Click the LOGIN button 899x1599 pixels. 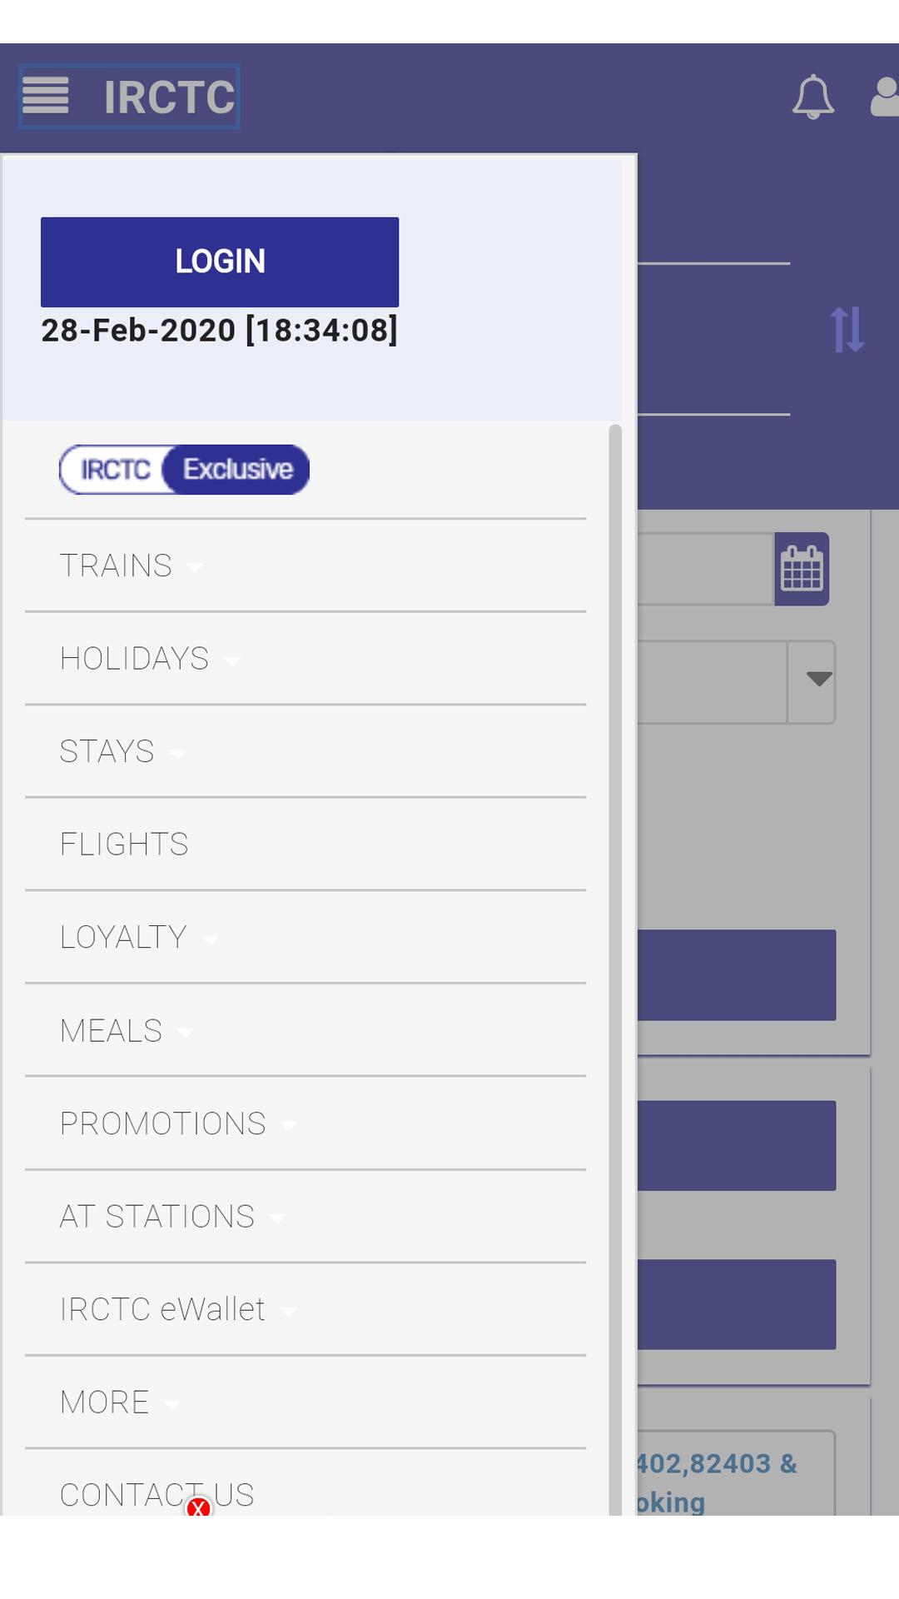click(x=220, y=262)
